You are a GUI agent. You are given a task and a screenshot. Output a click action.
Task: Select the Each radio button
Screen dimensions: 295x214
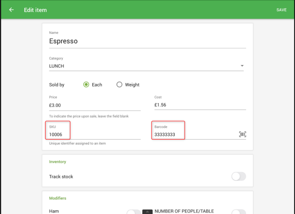point(86,85)
